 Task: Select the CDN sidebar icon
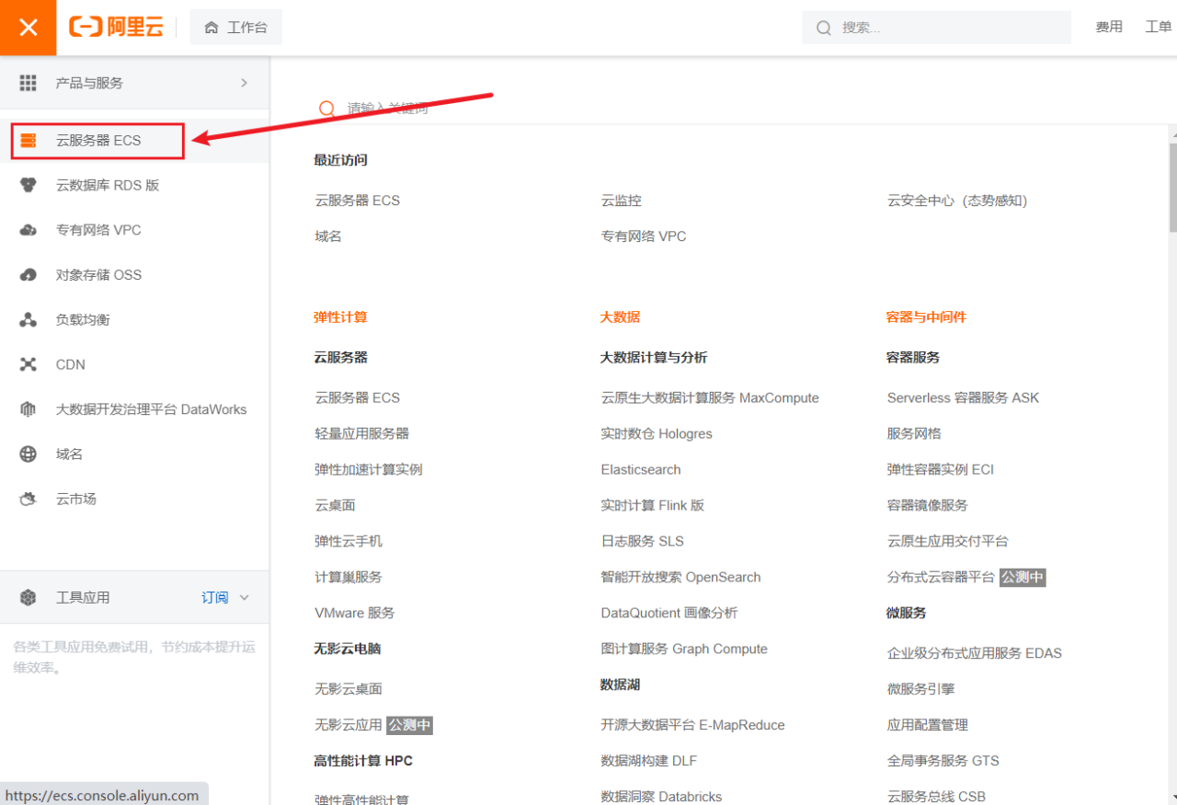pos(28,364)
